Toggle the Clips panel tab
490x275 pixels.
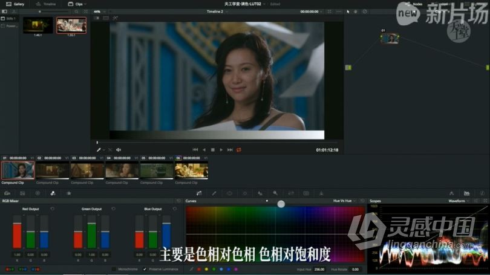click(76, 4)
